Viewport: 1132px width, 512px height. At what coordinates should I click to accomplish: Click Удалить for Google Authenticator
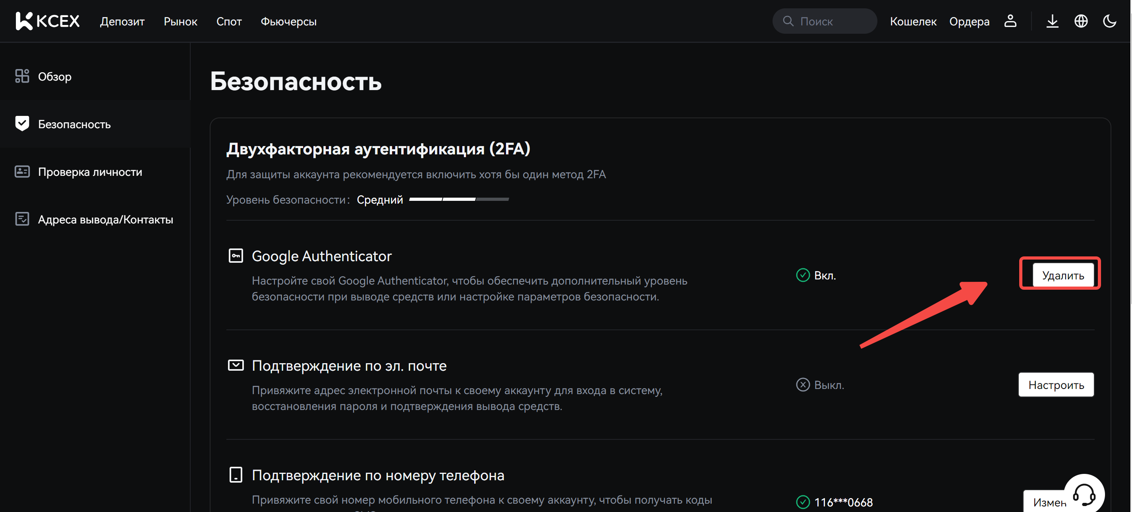(x=1062, y=275)
